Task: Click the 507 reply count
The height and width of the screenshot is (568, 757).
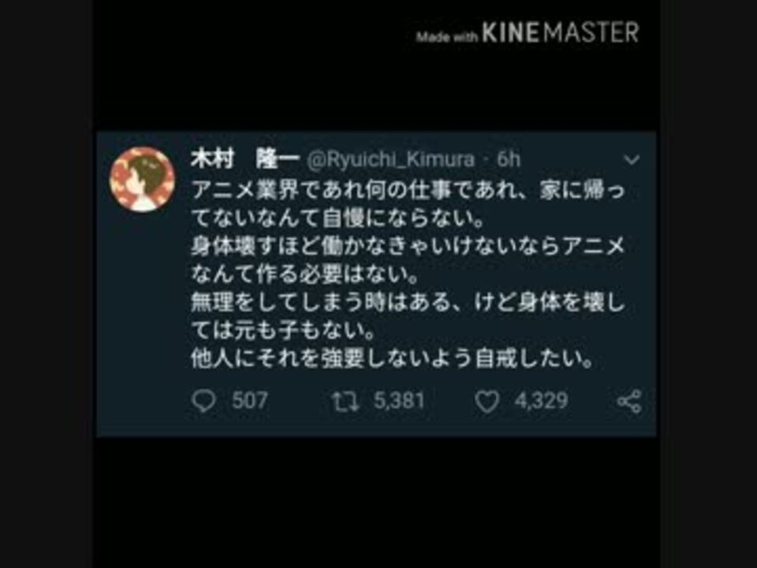Action: 250,401
